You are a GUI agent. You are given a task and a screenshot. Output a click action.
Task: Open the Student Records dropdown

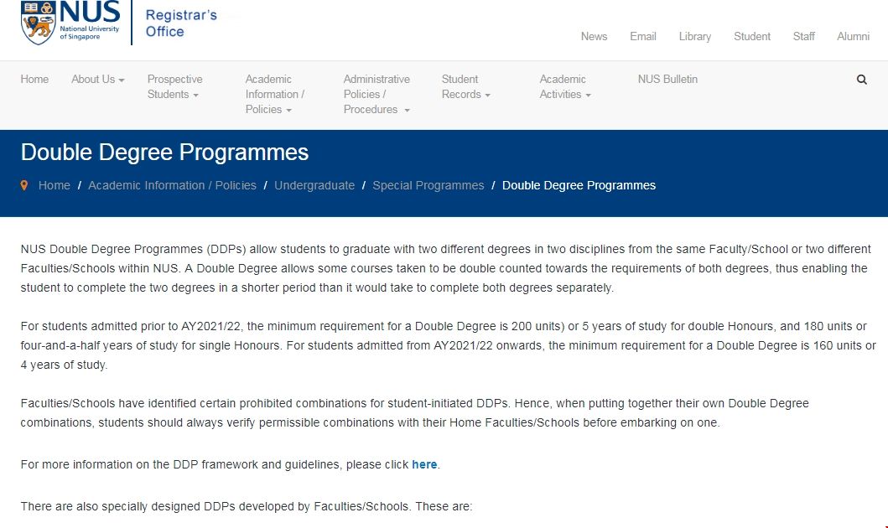[465, 87]
